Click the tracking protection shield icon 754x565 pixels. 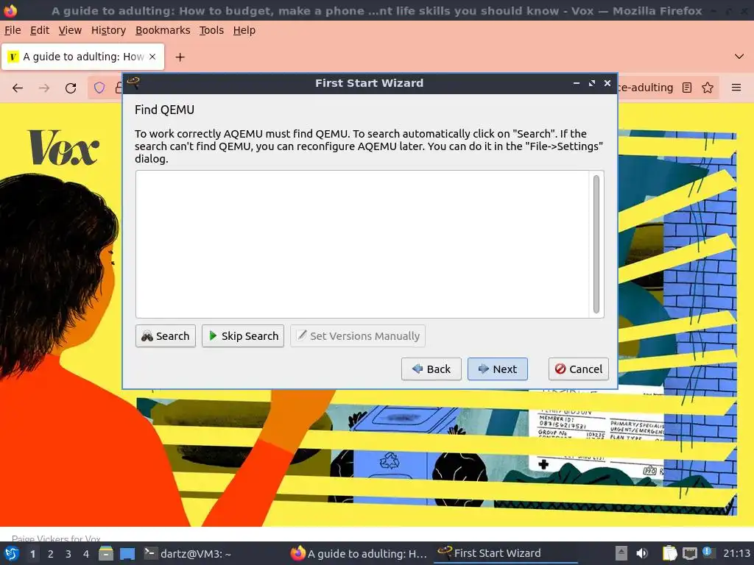(99, 88)
